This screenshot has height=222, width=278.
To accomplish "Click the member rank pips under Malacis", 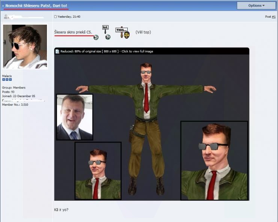I will (x=7, y=79).
